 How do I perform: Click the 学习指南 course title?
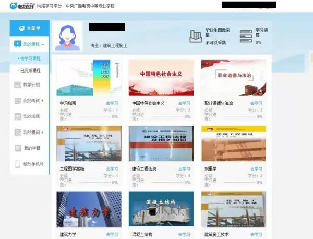tap(68, 103)
